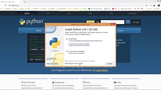This screenshot has width=161, height=90.
Task: Open the Django bookmark folder
Action: coord(7,9)
